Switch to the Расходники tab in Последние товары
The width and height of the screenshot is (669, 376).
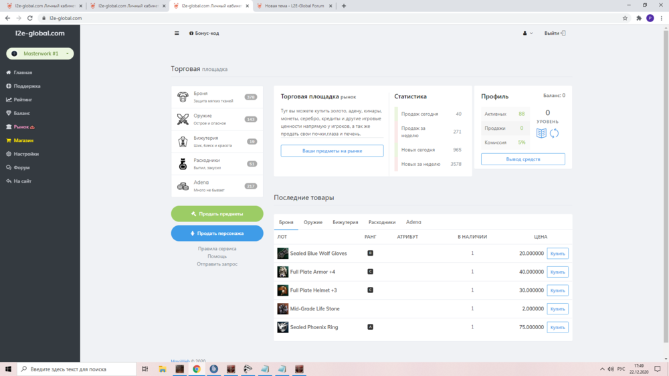tap(382, 222)
